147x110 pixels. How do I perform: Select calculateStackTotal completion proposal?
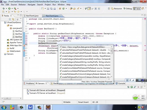[85, 53]
